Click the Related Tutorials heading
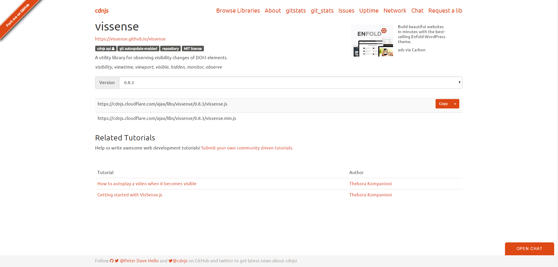 [x=125, y=138]
